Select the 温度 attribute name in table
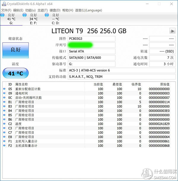Screen dimensions: 178x181 click(x=18, y=124)
